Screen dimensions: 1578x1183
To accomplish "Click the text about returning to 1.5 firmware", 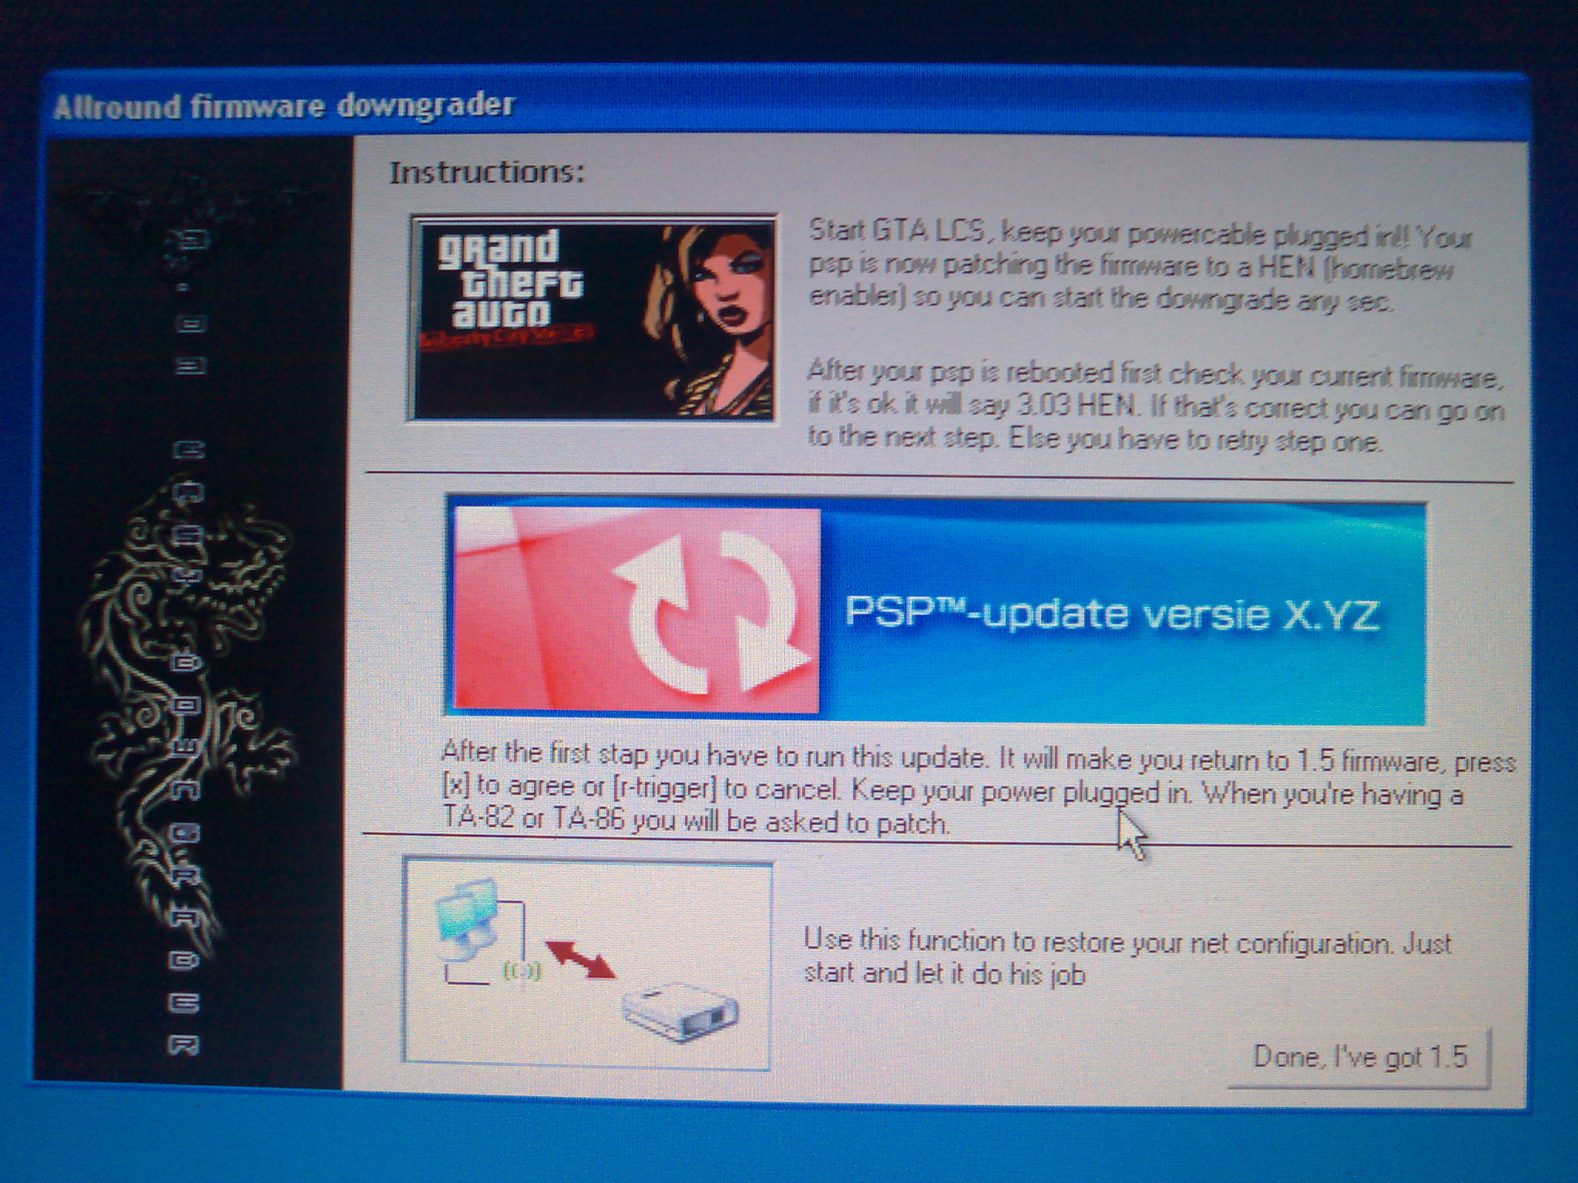I will [x=979, y=787].
